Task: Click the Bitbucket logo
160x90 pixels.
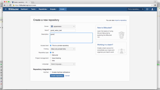Action: coord(13,9)
